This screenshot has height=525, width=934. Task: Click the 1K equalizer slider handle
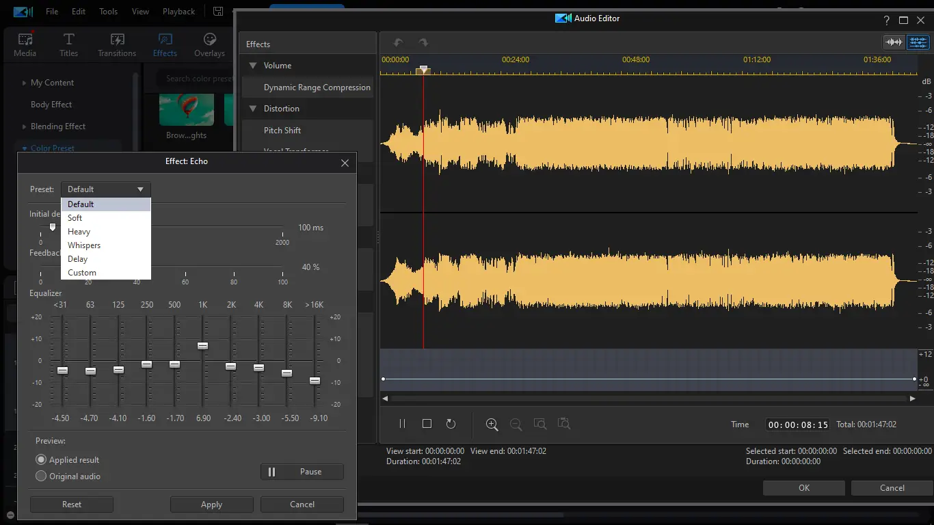click(202, 346)
